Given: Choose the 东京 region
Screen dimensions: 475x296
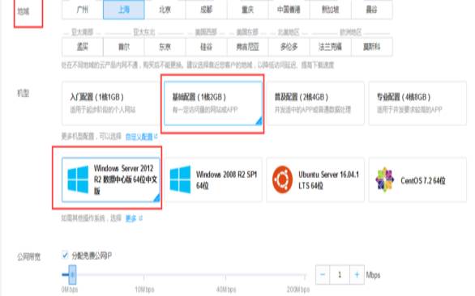Looking at the screenshot, I should [165, 47].
